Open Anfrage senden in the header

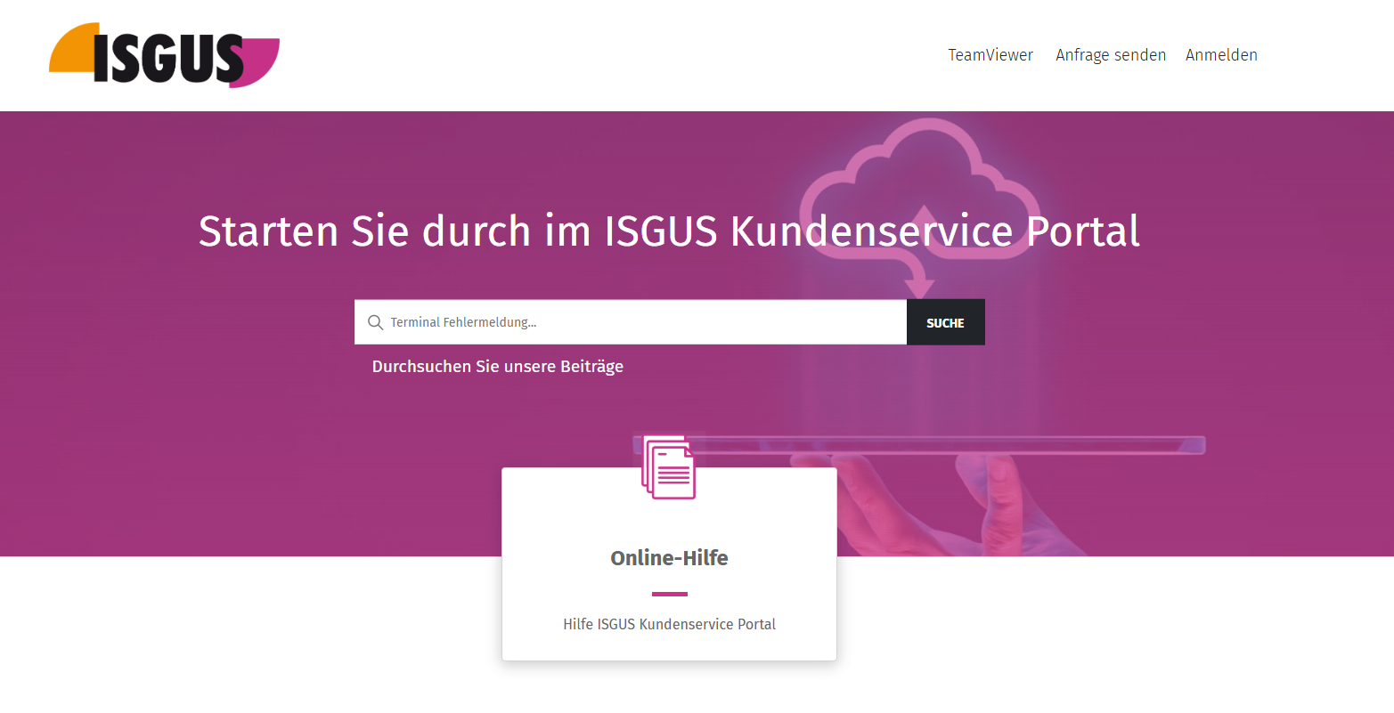[x=1111, y=55]
